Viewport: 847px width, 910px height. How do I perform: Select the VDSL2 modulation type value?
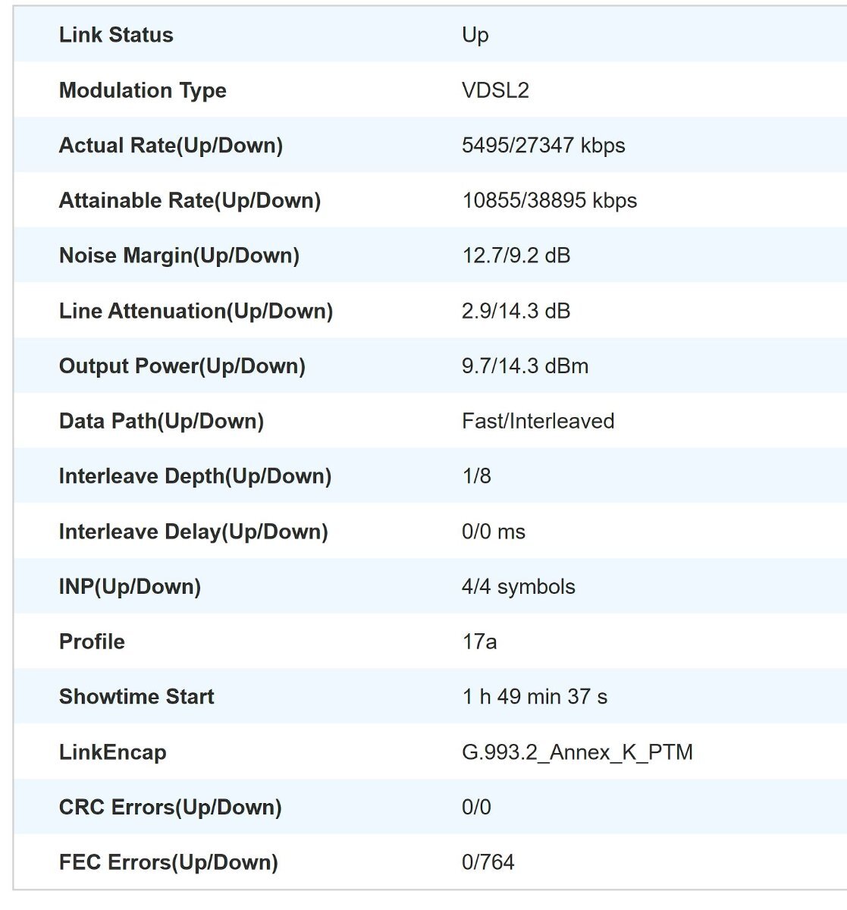click(x=495, y=90)
